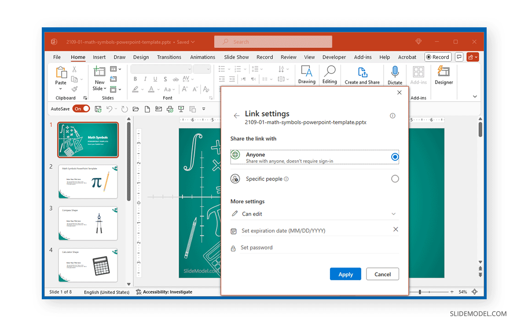
Task: Click the Open folder icon in Quick Access Toolbar
Action: coord(136,109)
